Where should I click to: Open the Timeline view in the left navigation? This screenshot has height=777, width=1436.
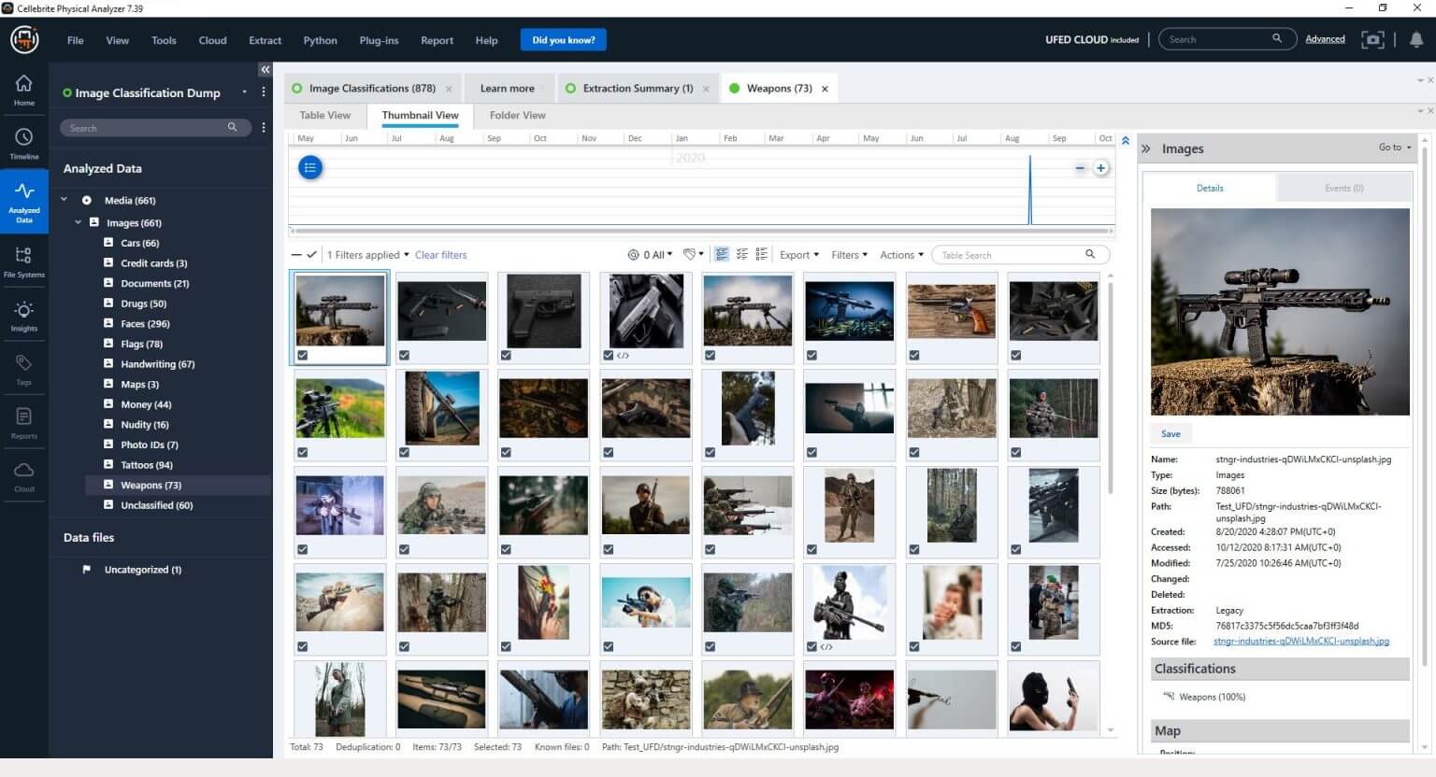(x=23, y=142)
